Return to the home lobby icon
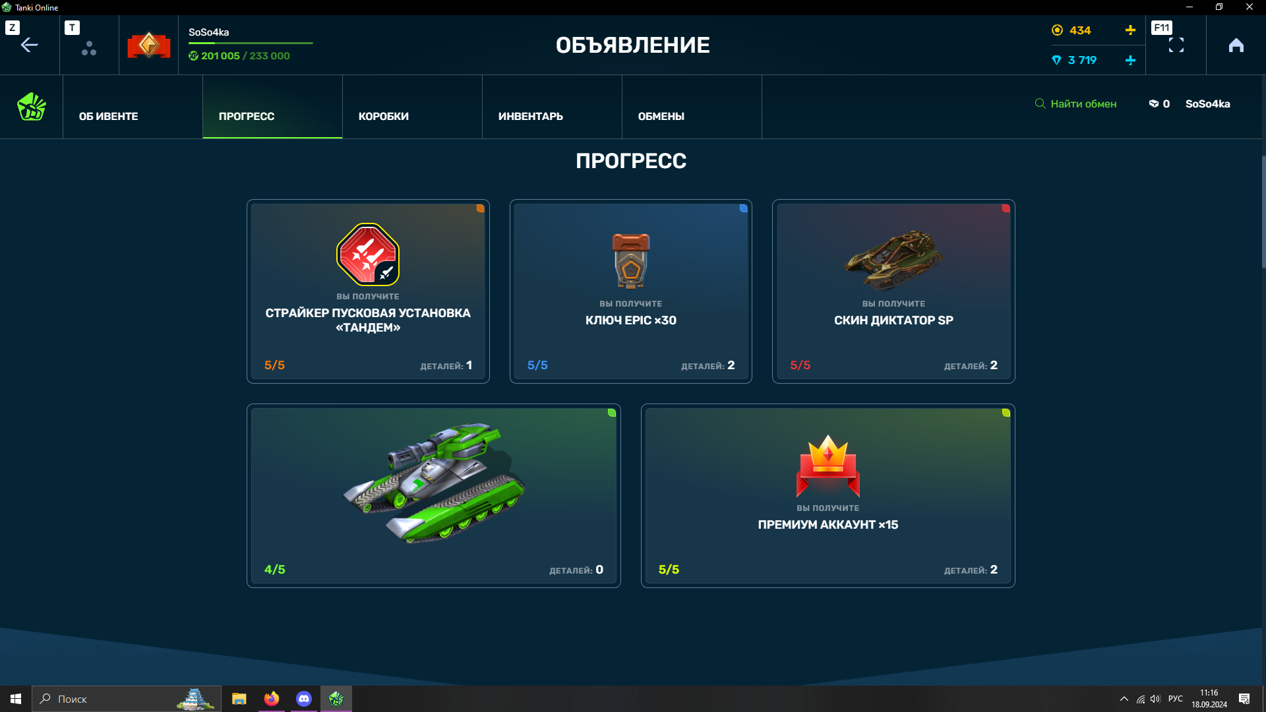Viewport: 1266px width, 712px height. pos(1236,45)
